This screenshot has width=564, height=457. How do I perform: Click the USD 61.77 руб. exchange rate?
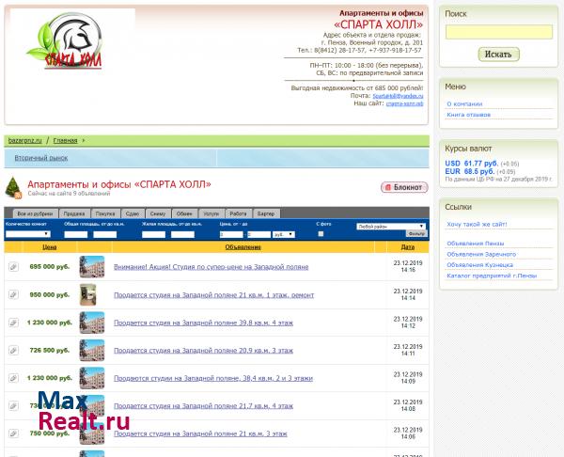[x=472, y=164]
